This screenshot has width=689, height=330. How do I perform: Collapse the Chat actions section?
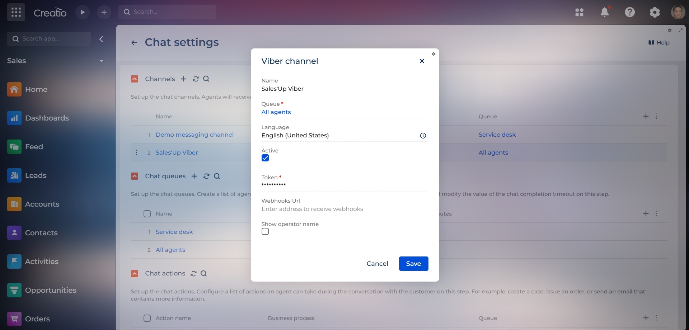135,274
